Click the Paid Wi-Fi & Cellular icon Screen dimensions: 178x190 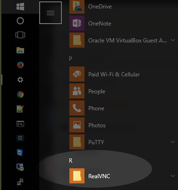77,74
